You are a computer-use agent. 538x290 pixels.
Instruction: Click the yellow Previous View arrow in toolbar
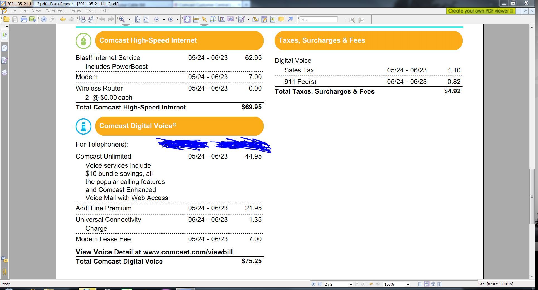(63, 19)
